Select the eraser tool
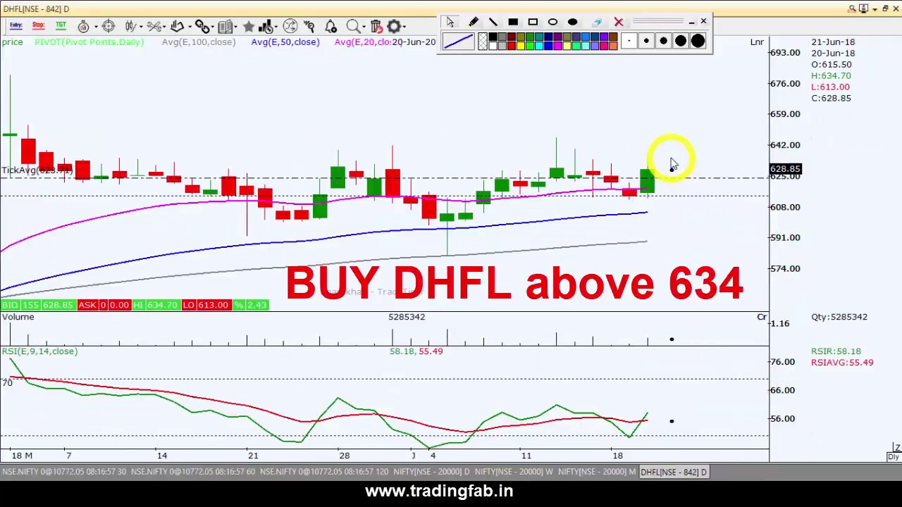Viewport: 902px width, 507px height. (x=597, y=23)
